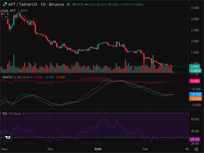Viewport: 204px width, 153px height.
Task: Click the 2.000 price scale label
Action: coord(195,41)
